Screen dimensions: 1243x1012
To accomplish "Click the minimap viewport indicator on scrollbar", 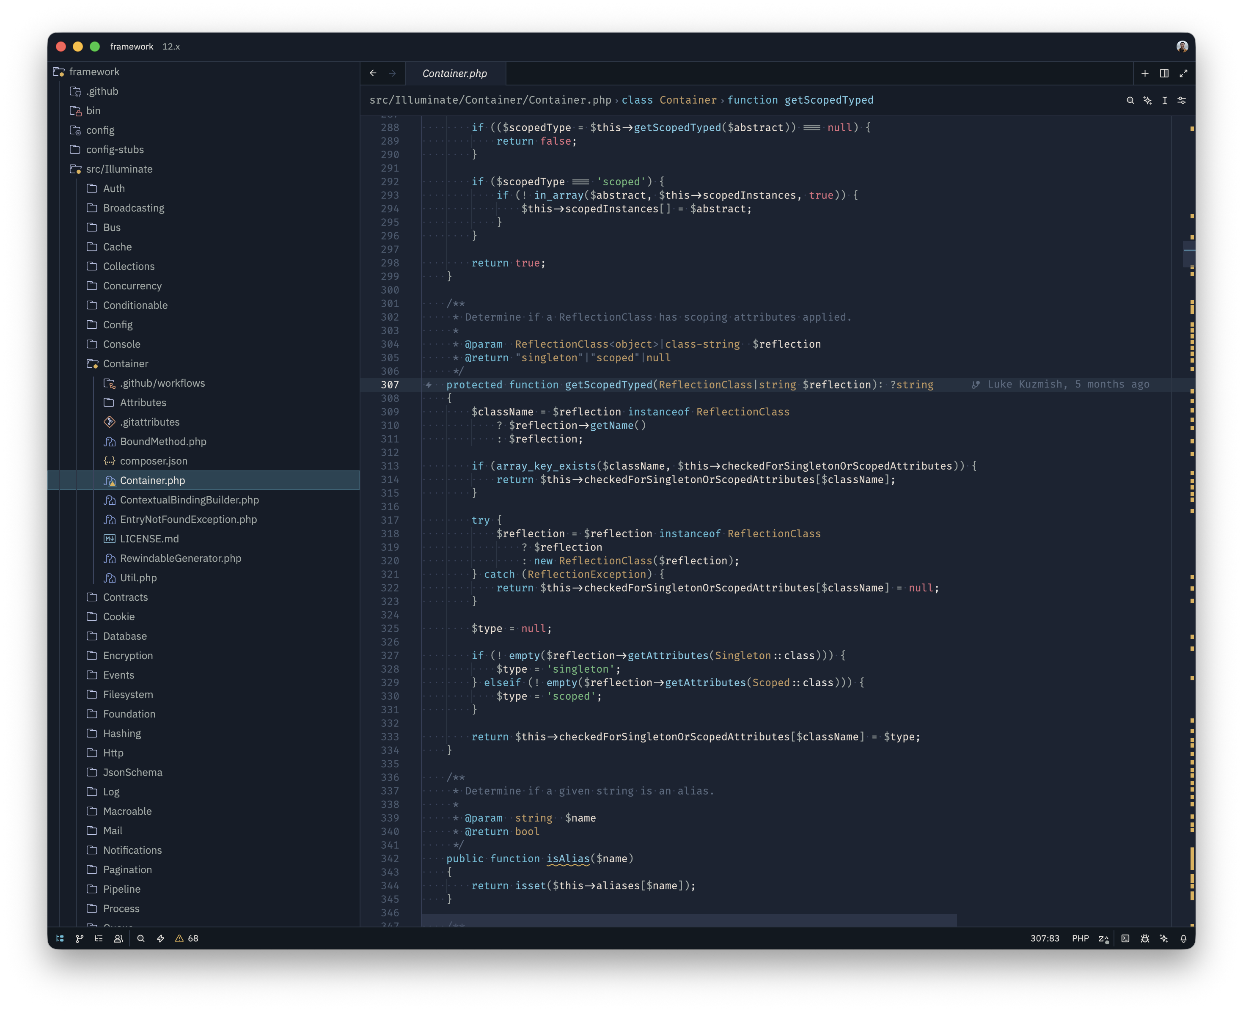I will click(1189, 254).
